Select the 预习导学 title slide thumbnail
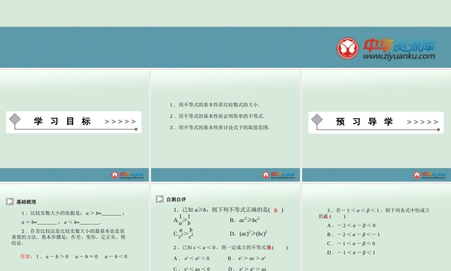The width and height of the screenshot is (451, 271). (377, 126)
